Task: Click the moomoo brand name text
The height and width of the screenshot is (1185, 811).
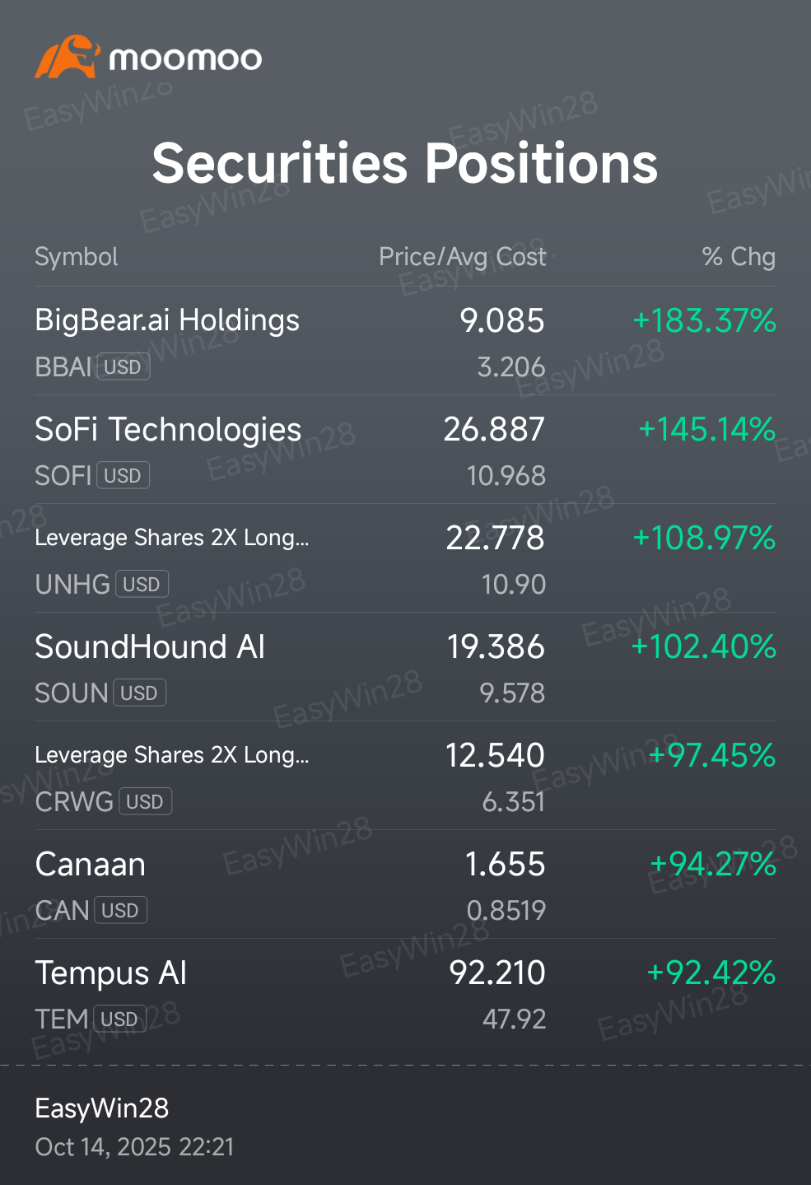Action: tap(186, 58)
